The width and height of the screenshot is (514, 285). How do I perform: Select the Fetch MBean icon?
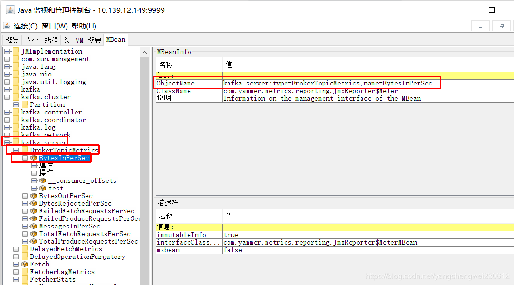(x=25, y=264)
